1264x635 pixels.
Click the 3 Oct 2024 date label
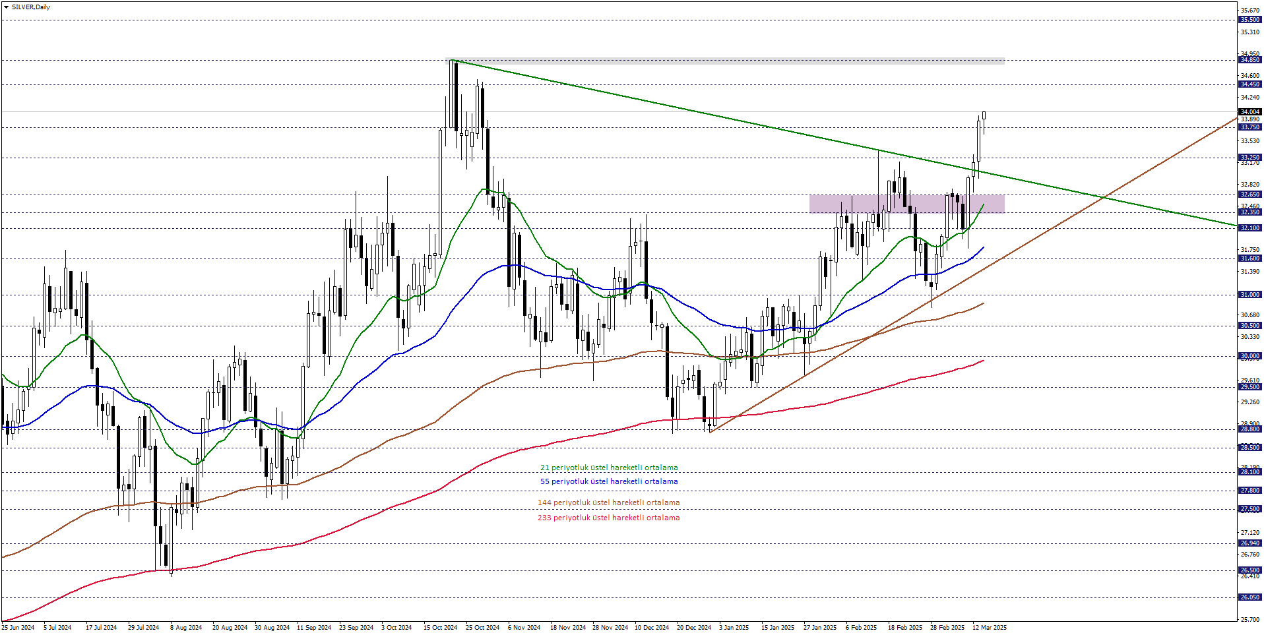pos(396,628)
